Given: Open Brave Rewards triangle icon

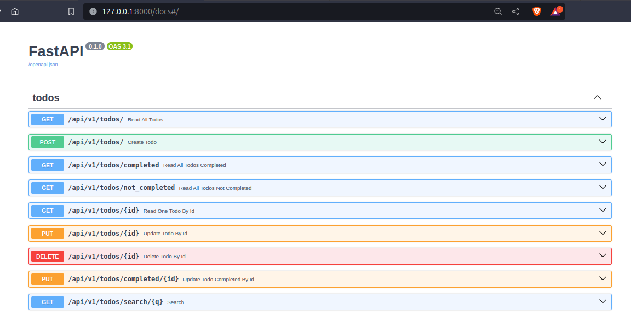Looking at the screenshot, I should pos(556,11).
